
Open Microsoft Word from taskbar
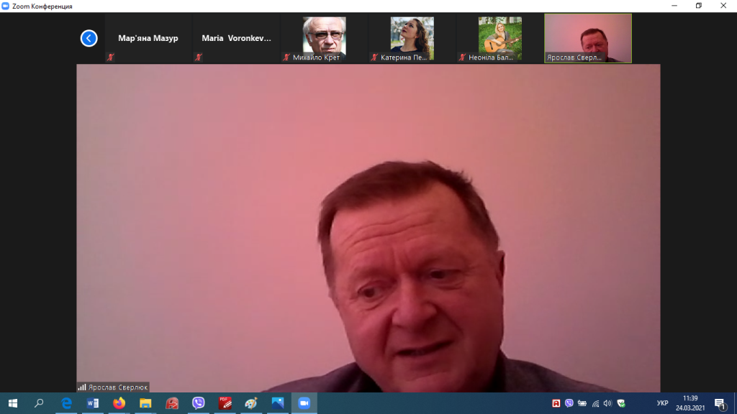(93, 403)
